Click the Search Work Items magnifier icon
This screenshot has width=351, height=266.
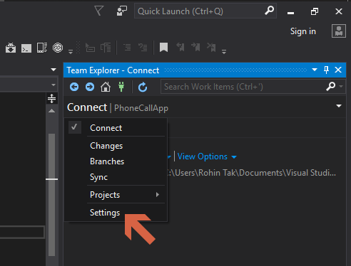331,87
